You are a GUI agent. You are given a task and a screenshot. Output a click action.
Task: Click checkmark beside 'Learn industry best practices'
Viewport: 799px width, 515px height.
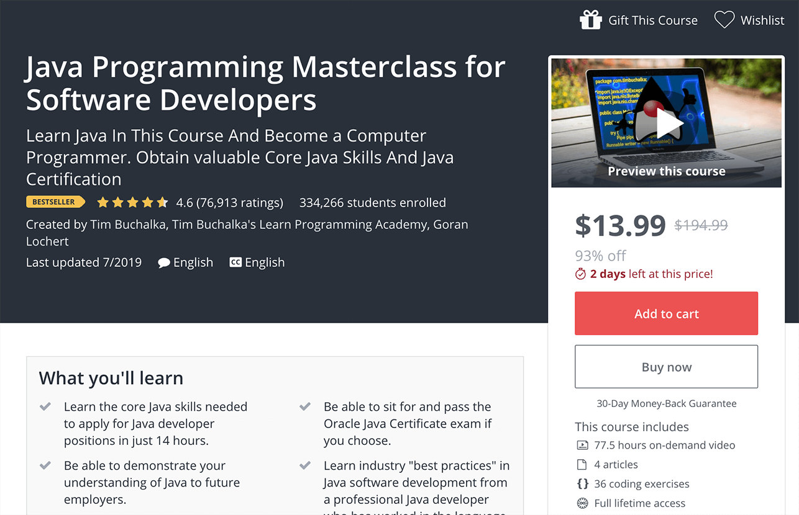coord(305,465)
